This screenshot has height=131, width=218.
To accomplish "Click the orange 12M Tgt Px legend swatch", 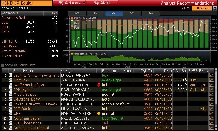I will 72,18.
